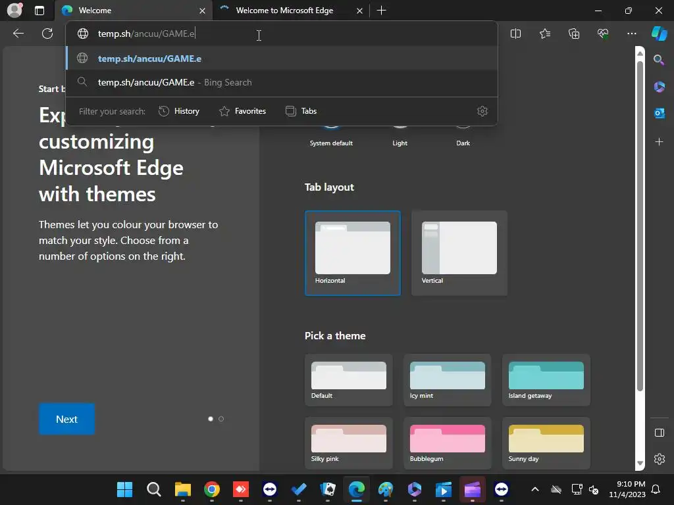
Task: Open the clock showing 9:10 PM
Action: [x=627, y=489]
